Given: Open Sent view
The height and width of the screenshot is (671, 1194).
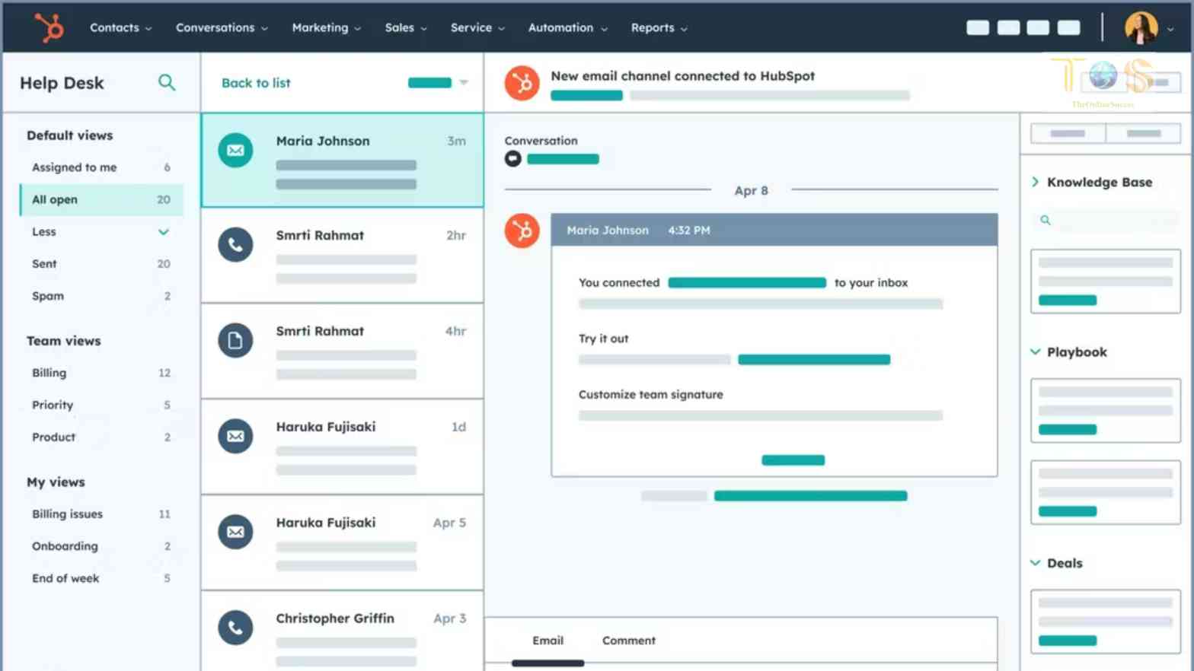Looking at the screenshot, I should tap(101, 264).
